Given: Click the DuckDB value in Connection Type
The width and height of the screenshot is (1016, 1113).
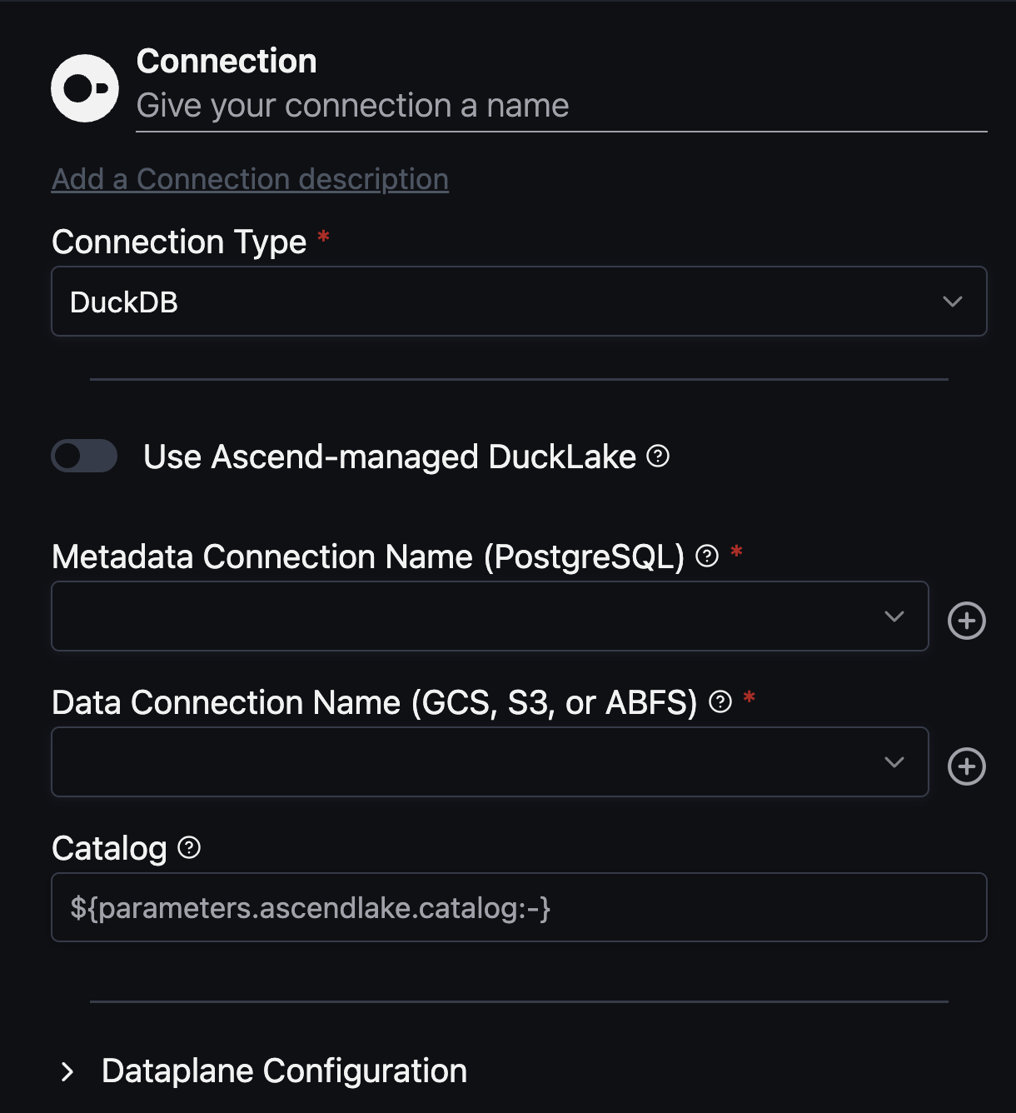Looking at the screenshot, I should coord(124,302).
